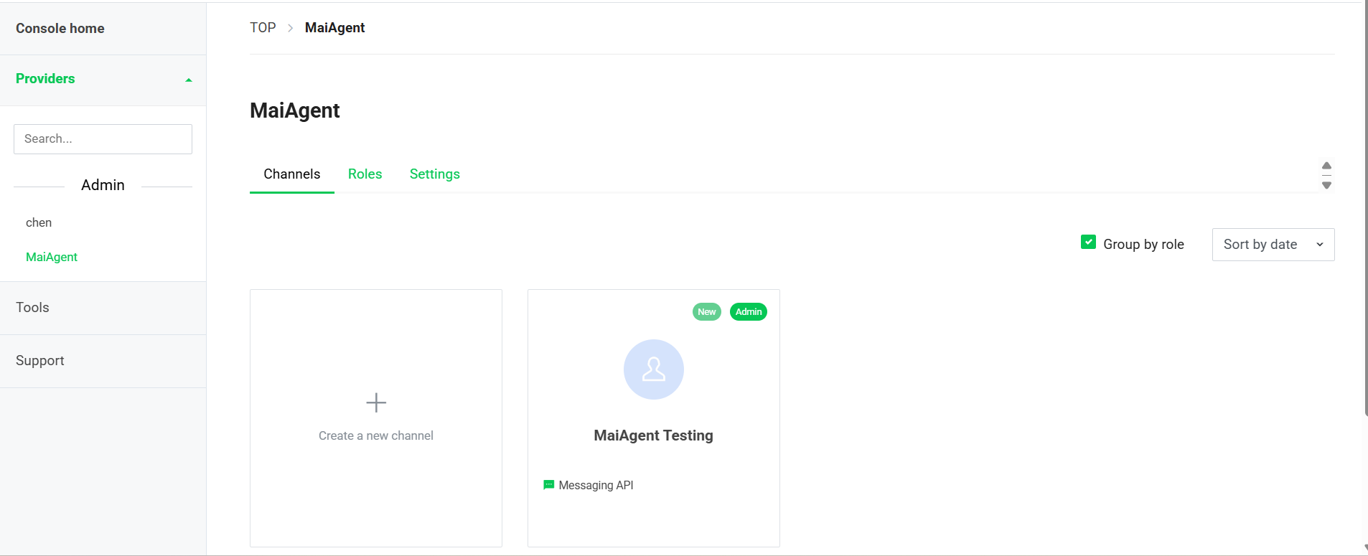
Task: Select the Channels tab
Action: click(291, 174)
